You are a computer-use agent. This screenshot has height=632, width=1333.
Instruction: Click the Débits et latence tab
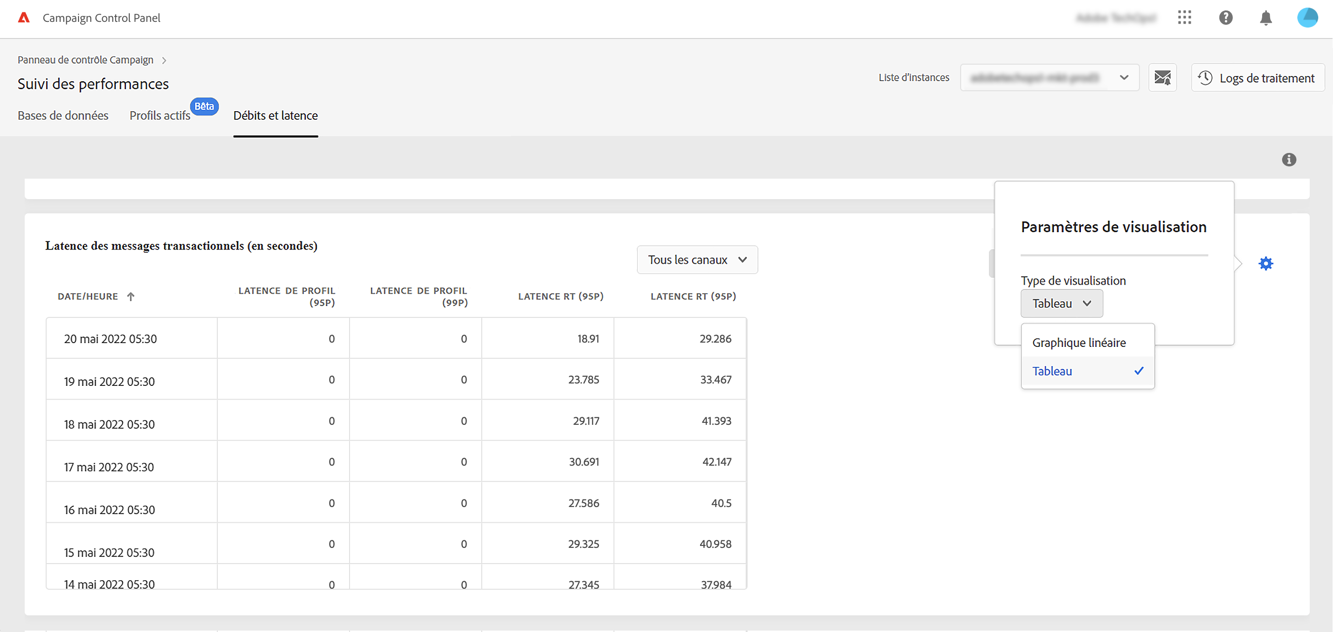point(275,115)
